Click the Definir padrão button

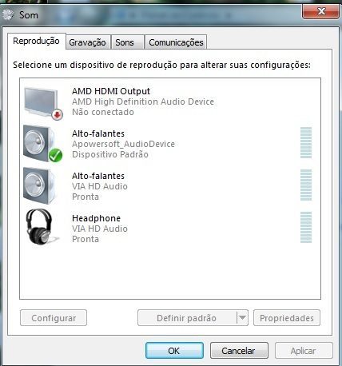click(187, 317)
